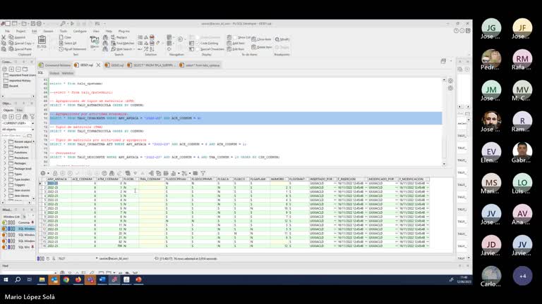
Task: Click the editor vertical scrollbar down arrow
Action: (444, 164)
